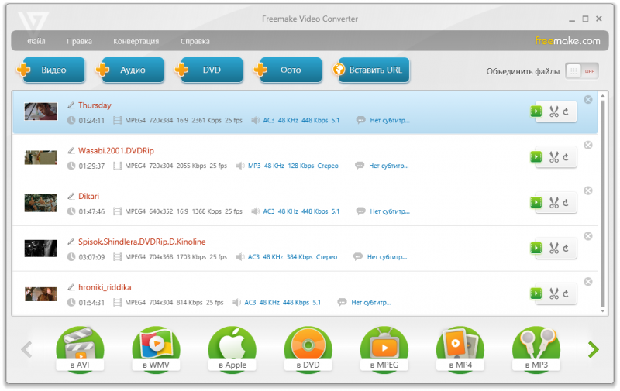620x391 pixels.
Task: Rename Thursday using the pencil icon
Action: tap(71, 105)
